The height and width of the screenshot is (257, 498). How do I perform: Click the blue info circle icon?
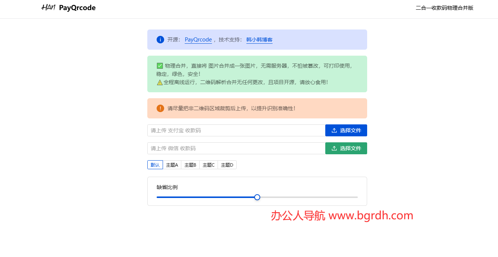click(x=160, y=40)
